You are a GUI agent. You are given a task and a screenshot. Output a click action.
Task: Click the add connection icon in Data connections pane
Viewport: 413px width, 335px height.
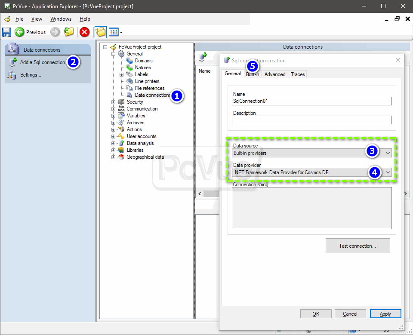203,56
